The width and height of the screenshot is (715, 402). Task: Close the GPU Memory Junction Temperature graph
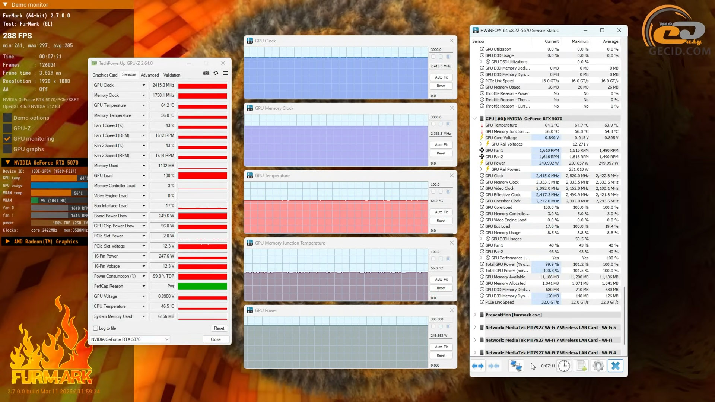click(452, 243)
